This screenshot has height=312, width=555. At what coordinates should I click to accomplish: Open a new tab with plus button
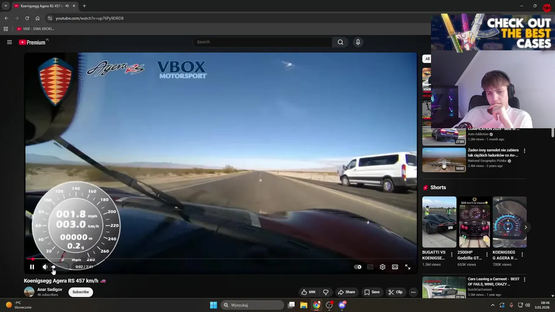[x=84, y=6]
